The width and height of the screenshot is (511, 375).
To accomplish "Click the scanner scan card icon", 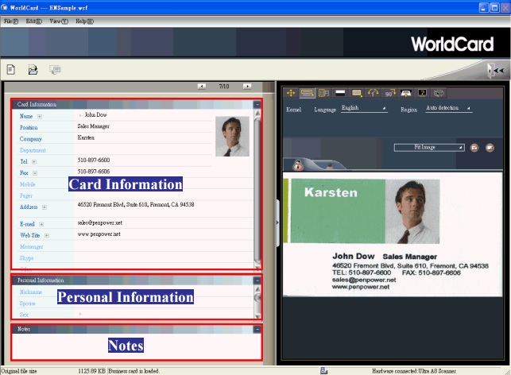I will point(406,93).
